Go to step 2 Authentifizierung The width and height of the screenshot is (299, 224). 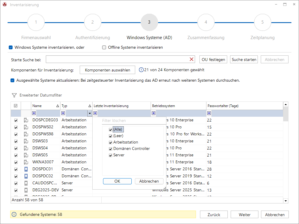93,22
